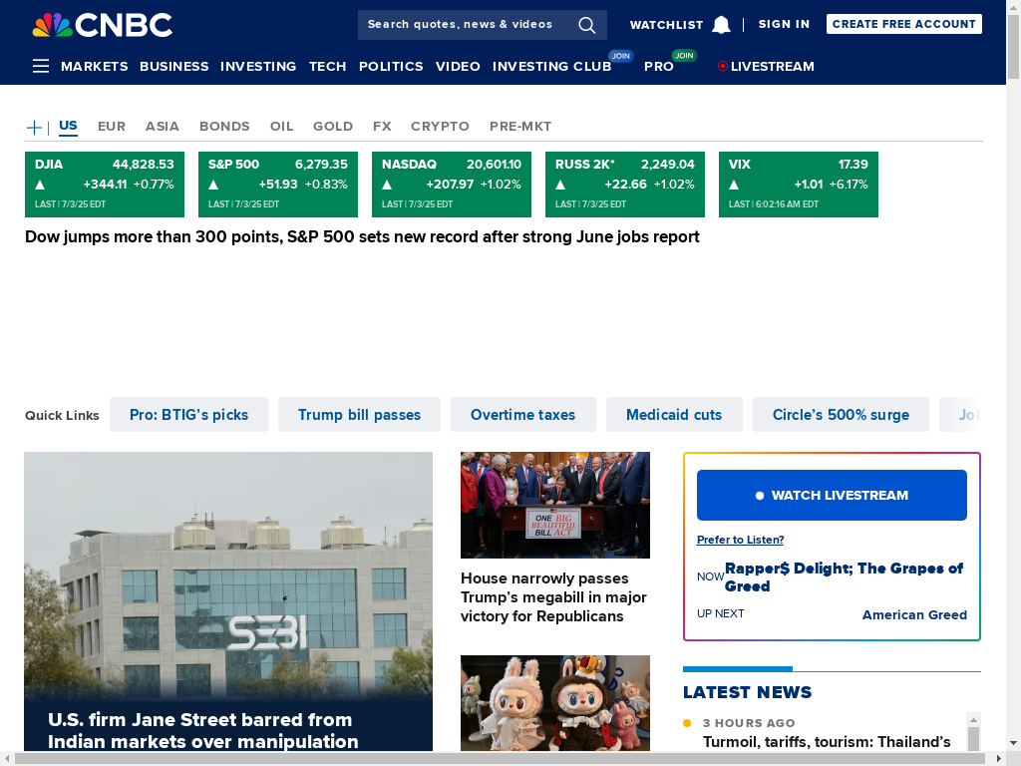Open the VIX quote card
This screenshot has height=766, width=1021.
(x=799, y=185)
